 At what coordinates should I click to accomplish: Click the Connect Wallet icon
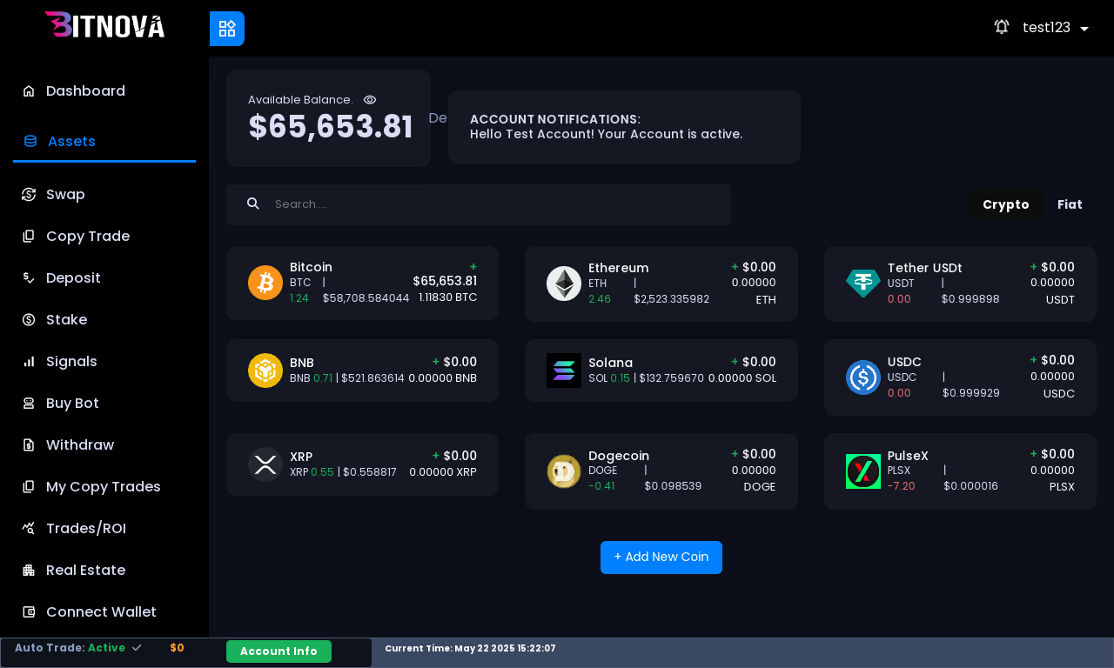[29, 612]
